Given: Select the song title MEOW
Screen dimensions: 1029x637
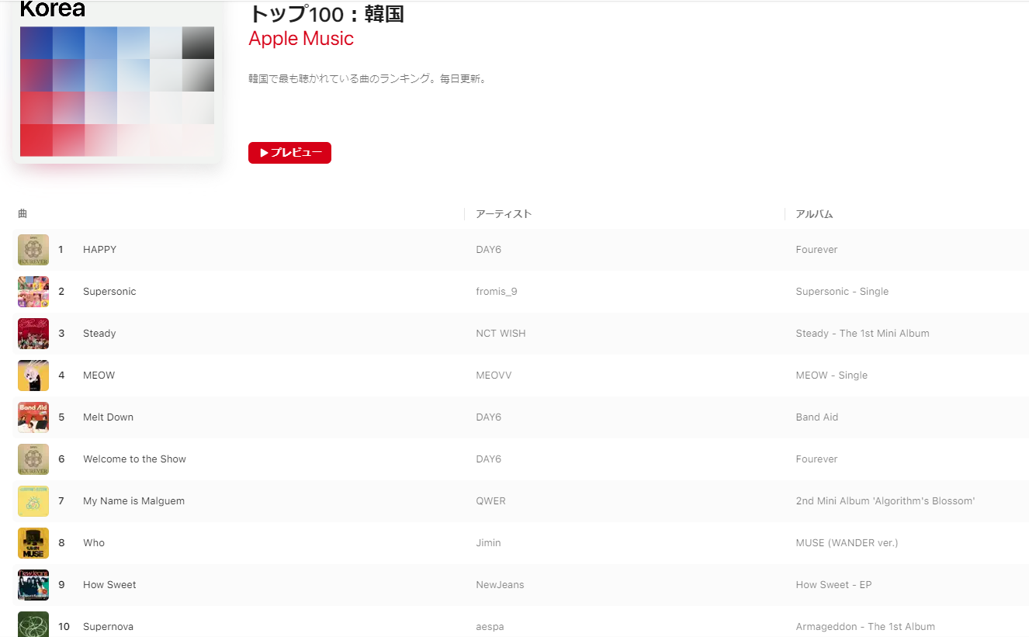Looking at the screenshot, I should 99,376.
